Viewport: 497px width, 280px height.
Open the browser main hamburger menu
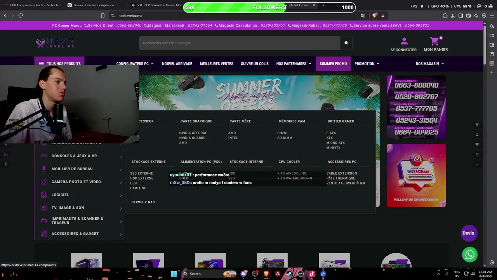pyautogui.click(x=492, y=16)
